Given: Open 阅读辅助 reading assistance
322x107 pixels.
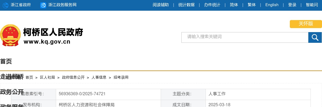Looking at the screenshot, I should point(161,5).
